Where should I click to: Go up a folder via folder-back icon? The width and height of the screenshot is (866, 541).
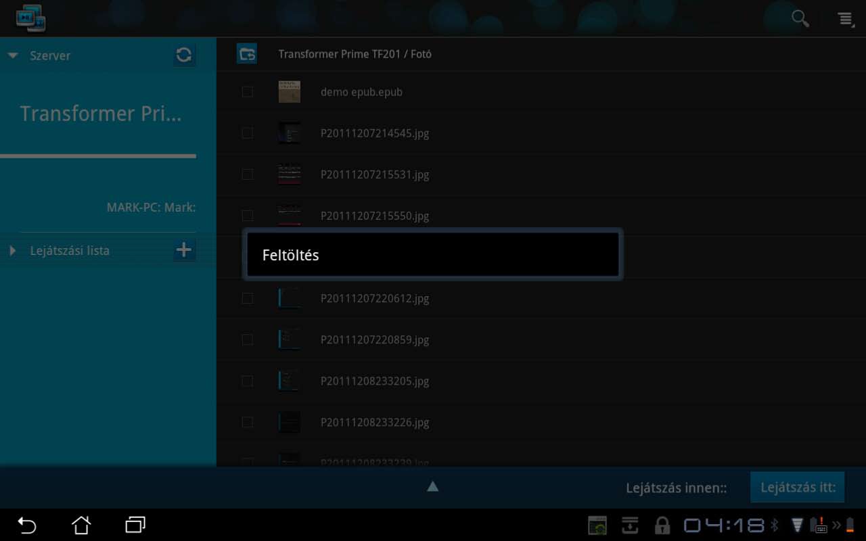point(247,53)
